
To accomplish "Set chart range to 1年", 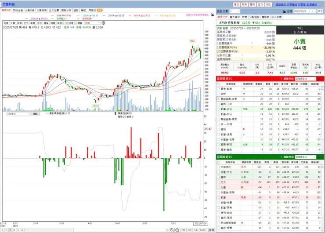I will (196, 230).
